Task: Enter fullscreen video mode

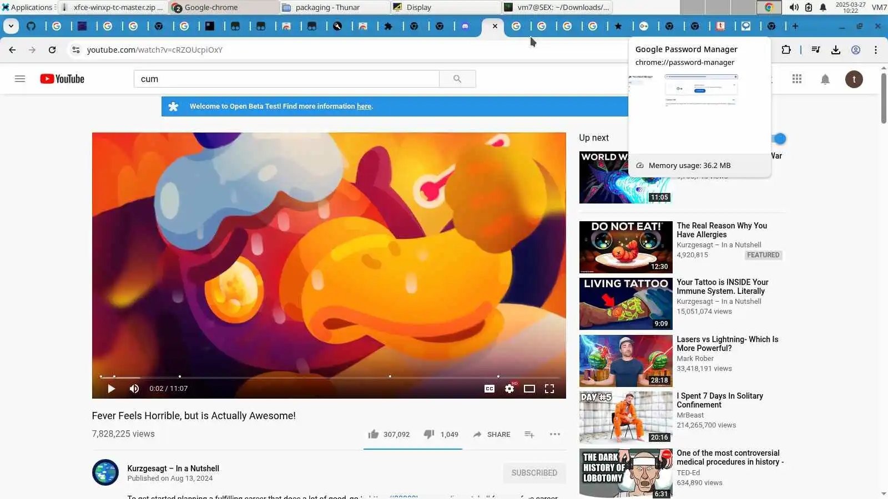Action: coord(549,389)
